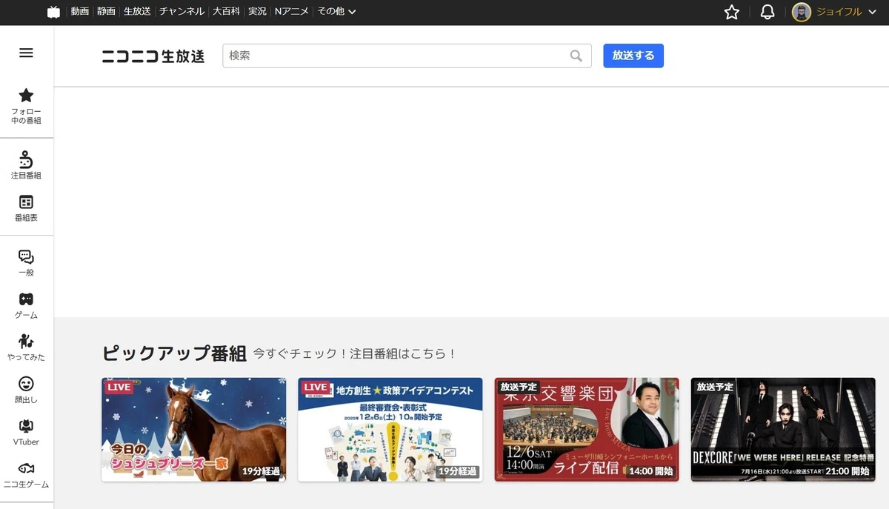Expand the その他 dropdown

(x=337, y=12)
